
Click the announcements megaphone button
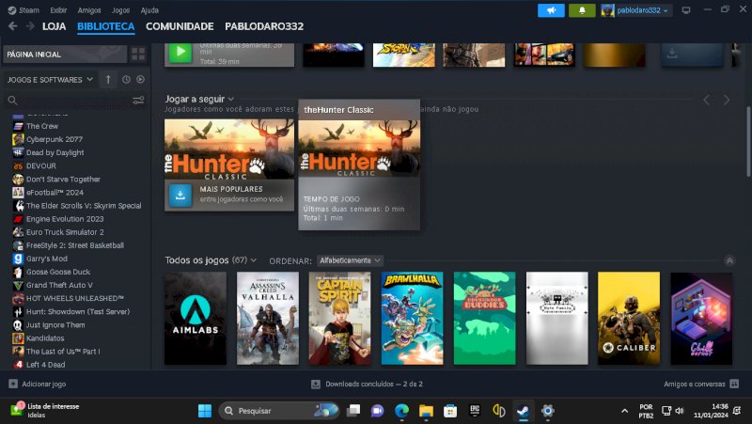pyautogui.click(x=551, y=10)
